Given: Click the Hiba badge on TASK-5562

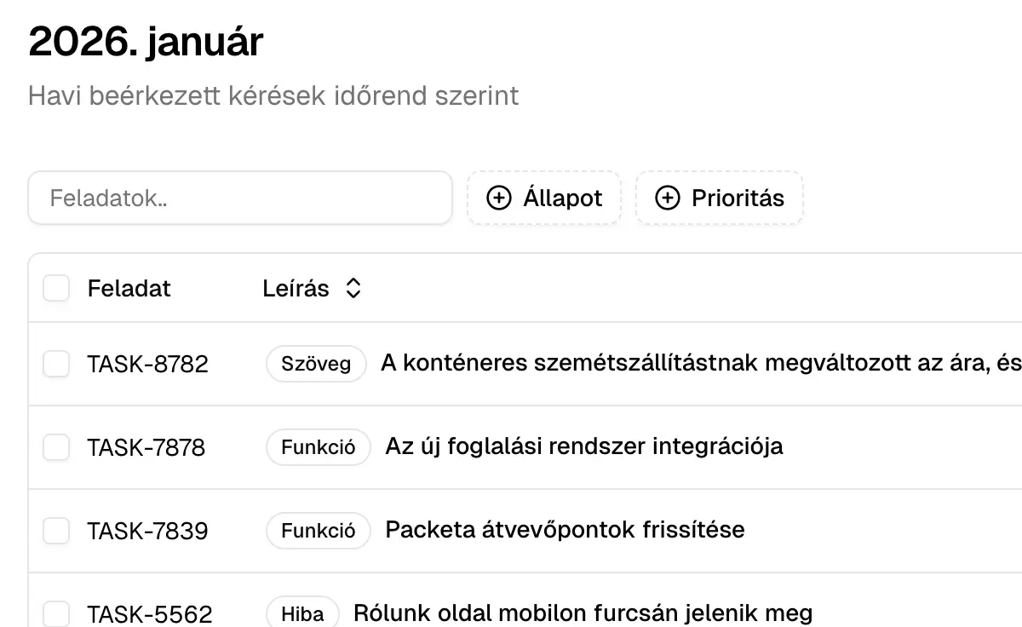Looking at the screenshot, I should coord(302,613).
